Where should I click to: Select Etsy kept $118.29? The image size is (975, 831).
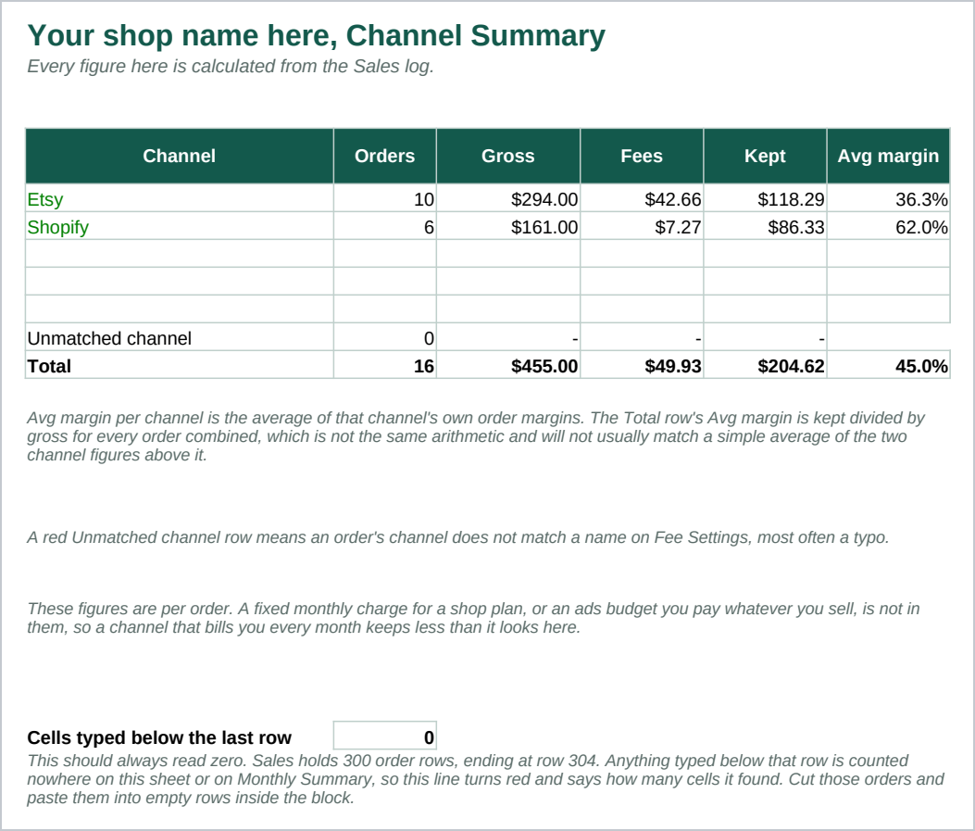coord(765,199)
